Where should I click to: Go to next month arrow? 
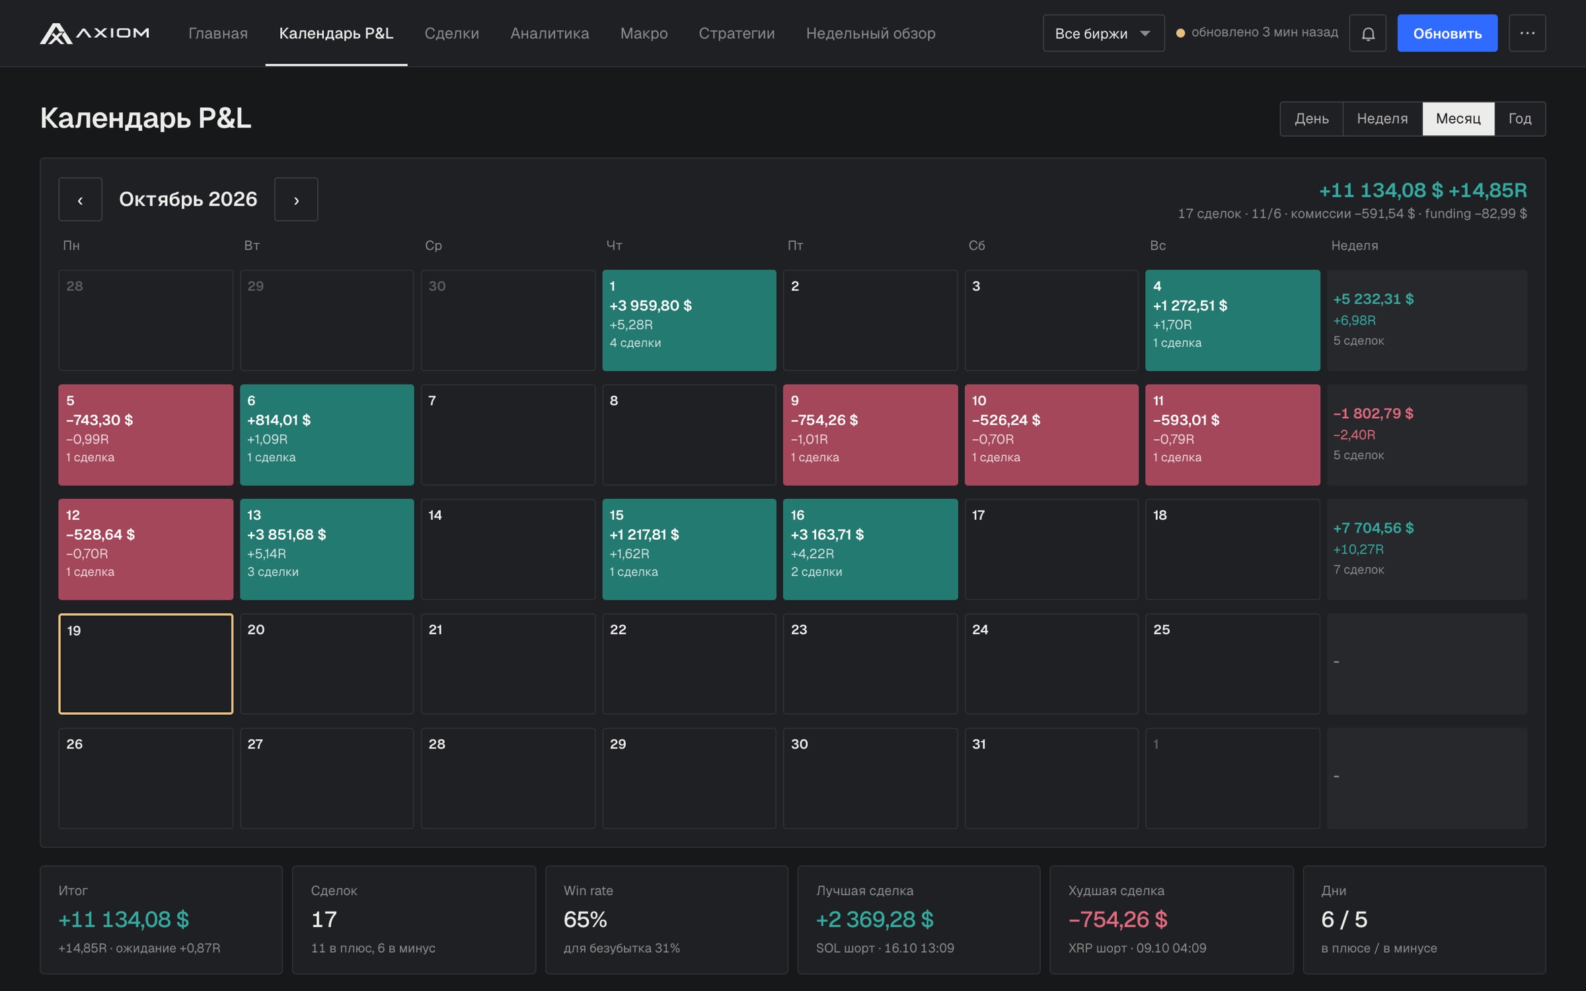296,199
